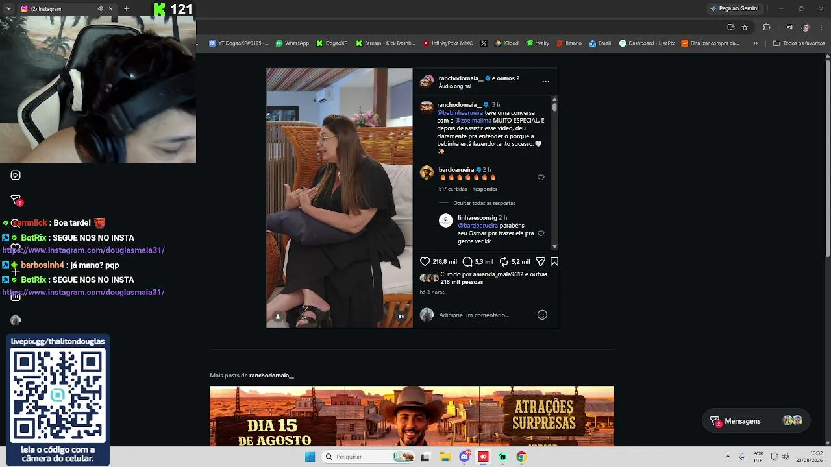Open the ranchodomaia__ avatar in the post header
The width and height of the screenshot is (831, 467).
point(427,82)
